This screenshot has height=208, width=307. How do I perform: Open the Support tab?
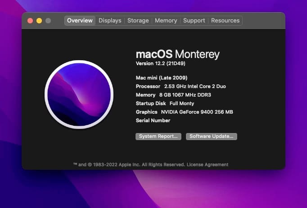click(x=194, y=21)
